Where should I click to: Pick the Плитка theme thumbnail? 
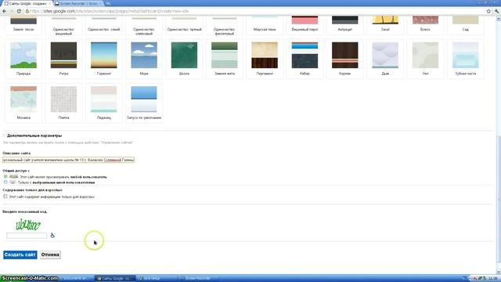(x=63, y=99)
